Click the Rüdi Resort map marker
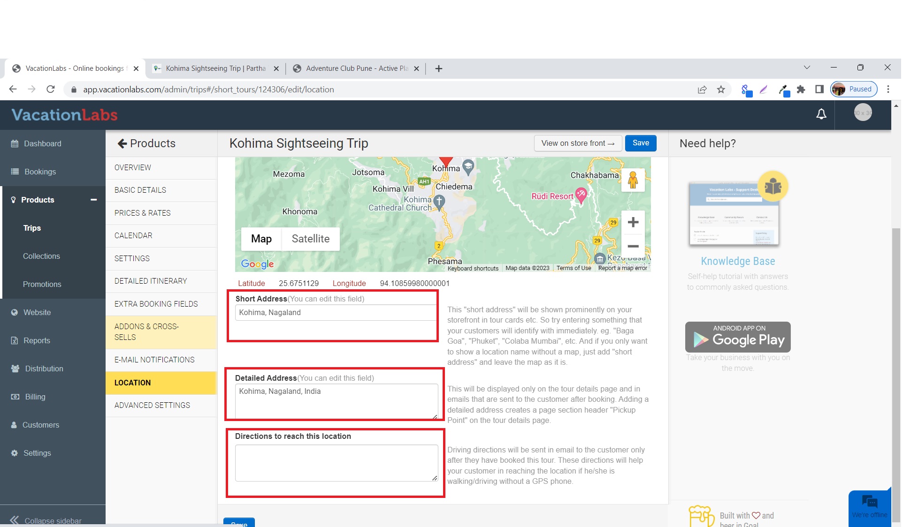The image size is (903, 527). click(x=582, y=194)
